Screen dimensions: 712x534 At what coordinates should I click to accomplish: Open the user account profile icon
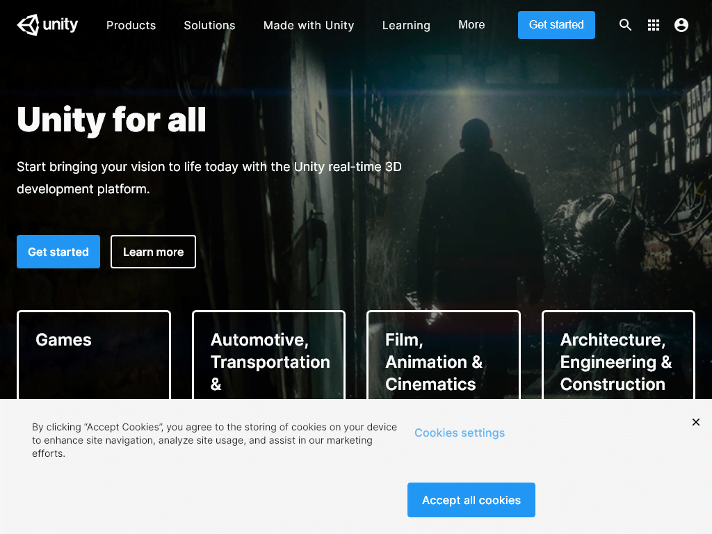pos(681,25)
